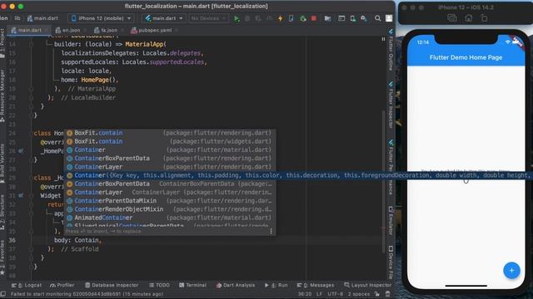Open the Layout Inspector tool window
The image size is (533, 299).
367,285
